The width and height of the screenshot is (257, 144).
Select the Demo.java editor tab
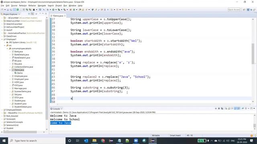point(58,16)
